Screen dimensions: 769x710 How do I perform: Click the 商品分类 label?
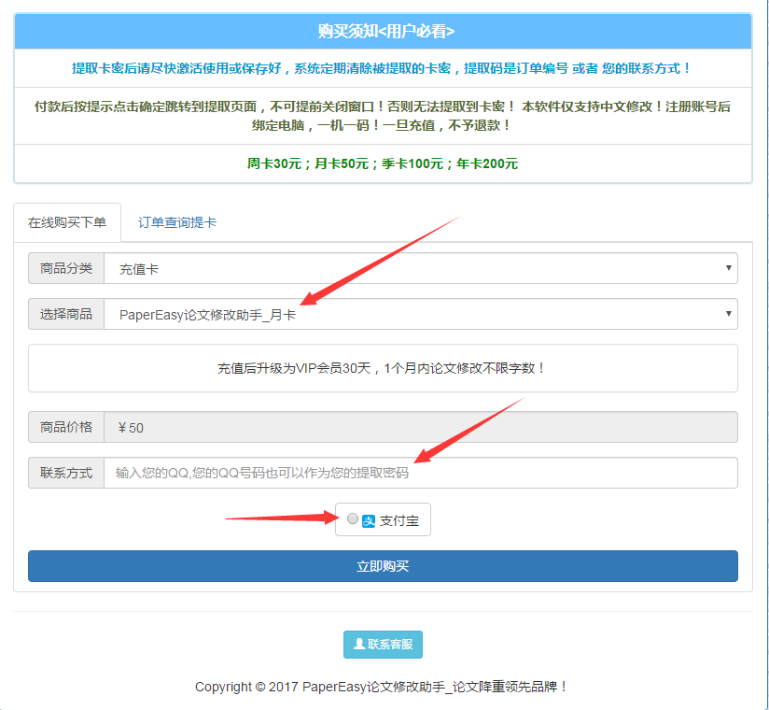click(x=66, y=268)
